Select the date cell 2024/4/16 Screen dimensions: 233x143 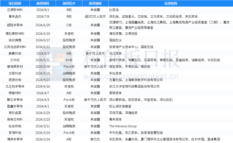click(x=43, y=86)
